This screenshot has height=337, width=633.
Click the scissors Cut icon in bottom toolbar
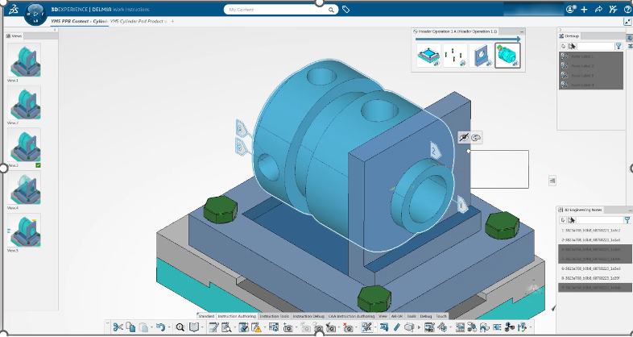[x=118, y=327]
